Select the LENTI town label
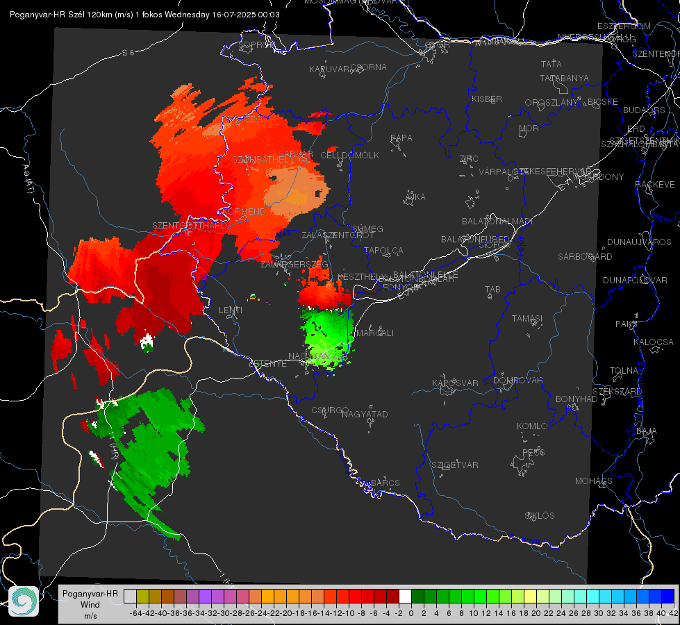Image resolution: width=680 pixels, height=625 pixels. click(231, 310)
